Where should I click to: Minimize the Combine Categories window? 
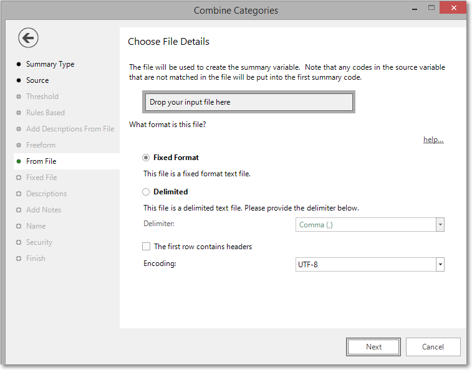point(415,9)
